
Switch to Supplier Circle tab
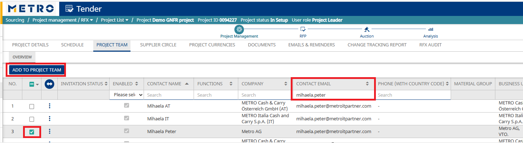[158, 45]
